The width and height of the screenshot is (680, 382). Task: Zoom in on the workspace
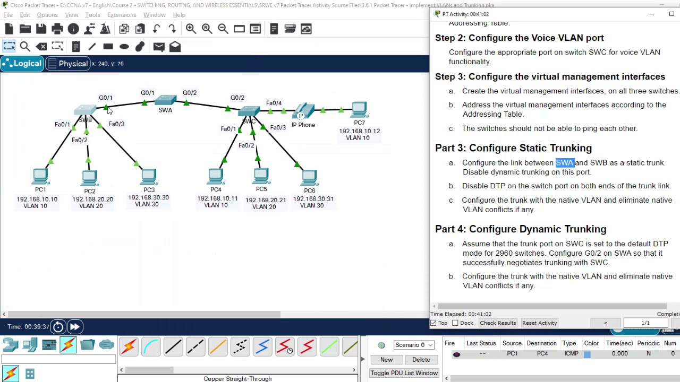(x=191, y=29)
